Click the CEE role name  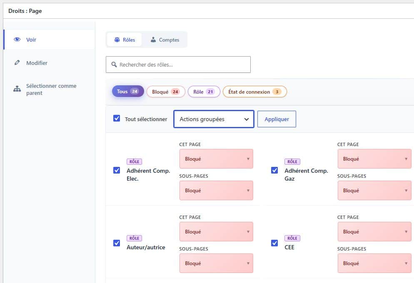coord(289,247)
